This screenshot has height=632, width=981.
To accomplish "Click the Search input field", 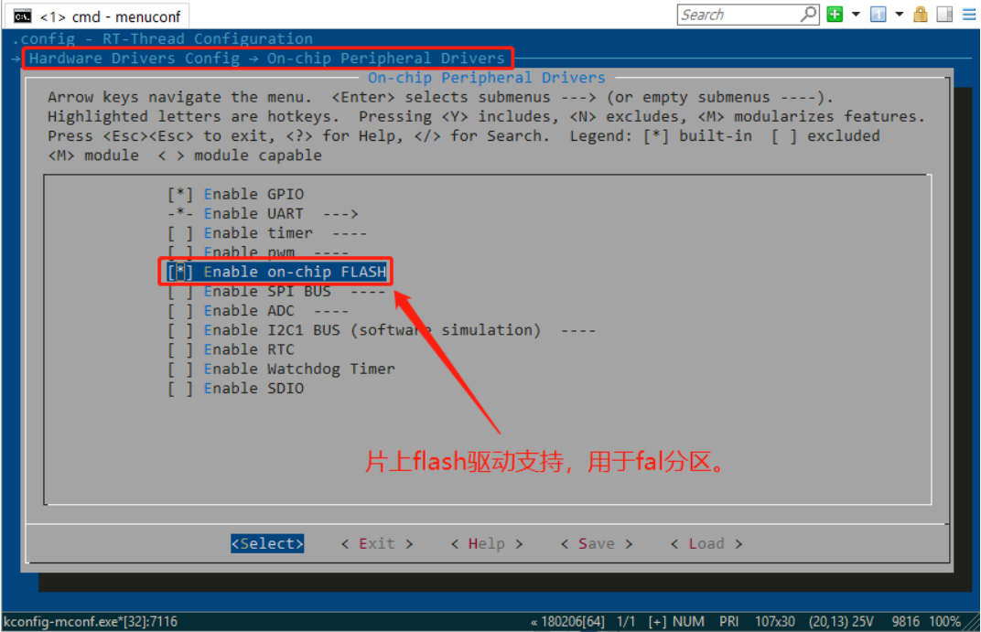I will click(x=738, y=15).
